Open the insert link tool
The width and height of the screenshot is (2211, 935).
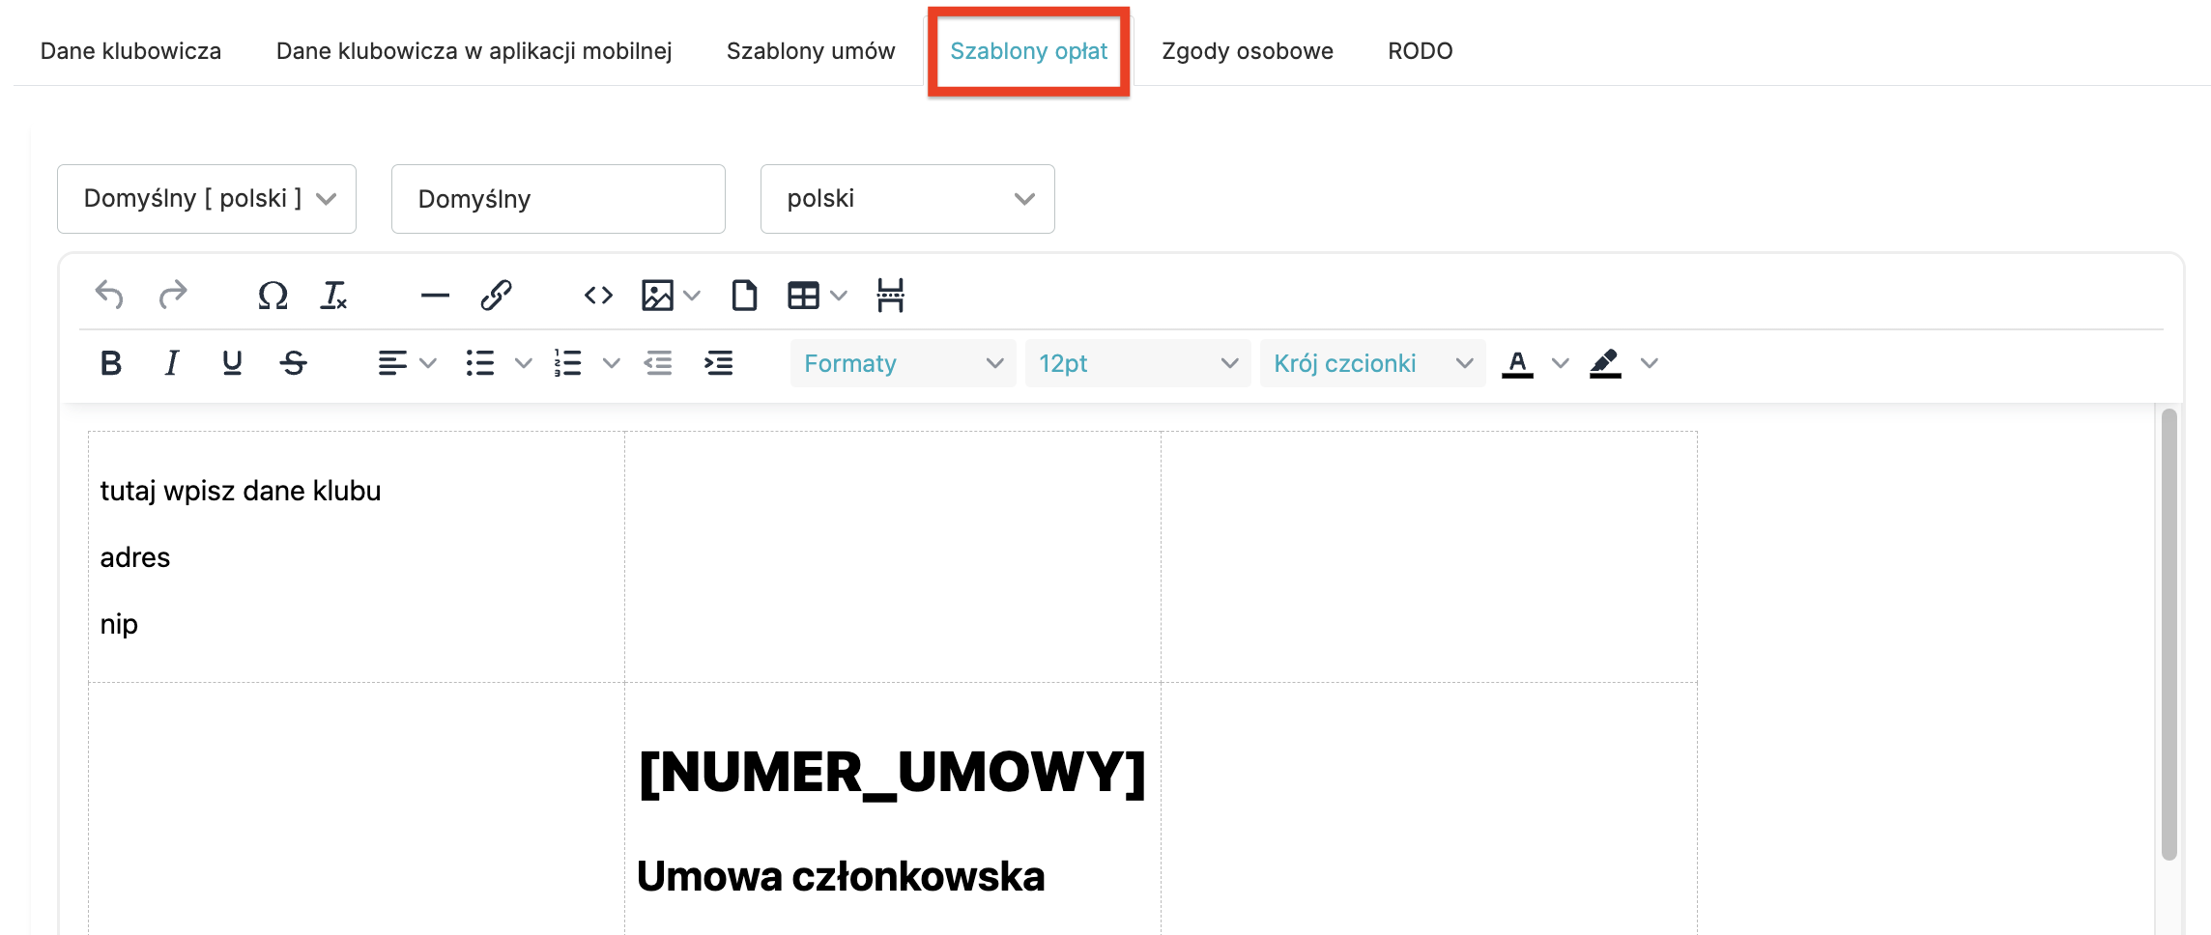496,295
